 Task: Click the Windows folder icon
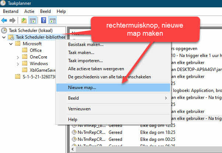(25, 63)
